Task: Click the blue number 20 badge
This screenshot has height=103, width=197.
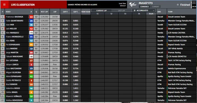Action: click(x=31, y=21)
